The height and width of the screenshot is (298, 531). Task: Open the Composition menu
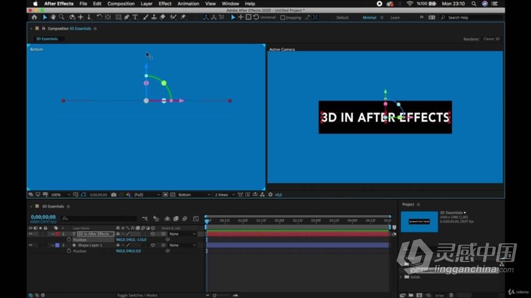tap(121, 4)
